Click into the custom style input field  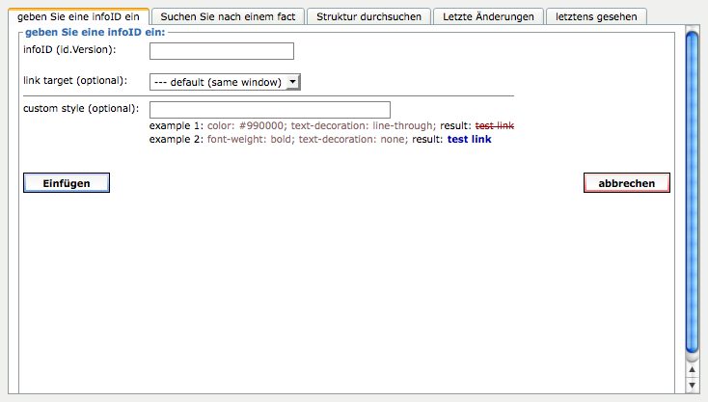pos(269,110)
